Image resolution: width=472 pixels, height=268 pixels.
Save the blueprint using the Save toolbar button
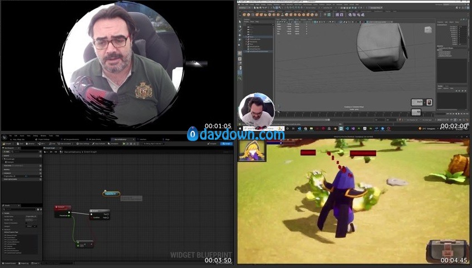coord(20,144)
